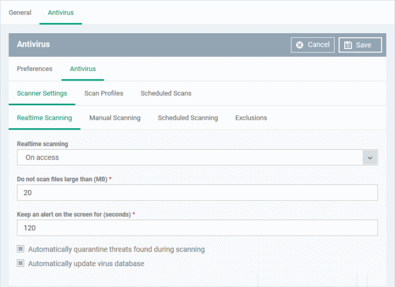
Task: Click the alert duration seconds field
Action: (x=197, y=228)
